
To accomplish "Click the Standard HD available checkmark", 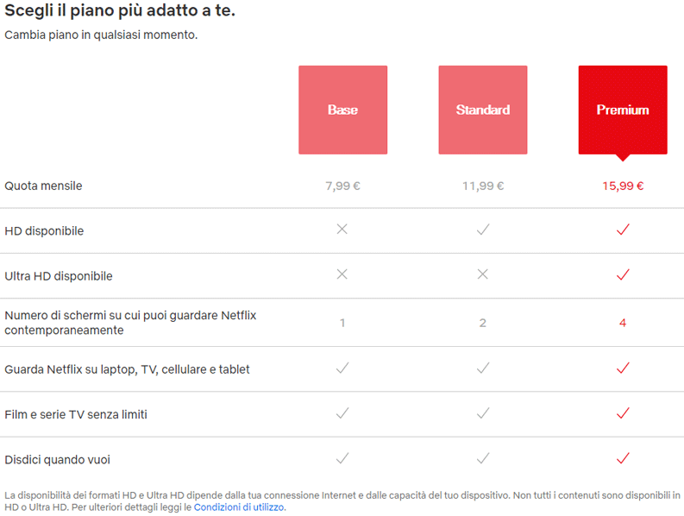I will [483, 230].
